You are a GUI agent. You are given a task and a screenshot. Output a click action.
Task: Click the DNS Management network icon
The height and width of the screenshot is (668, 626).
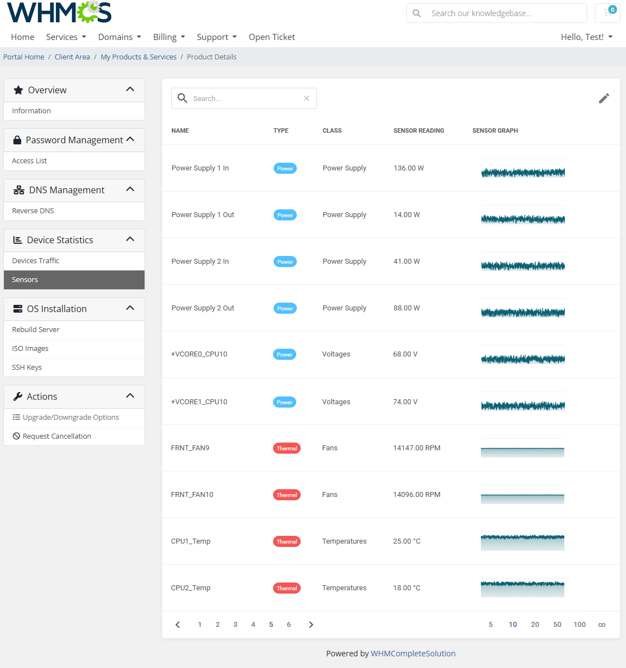pos(19,190)
